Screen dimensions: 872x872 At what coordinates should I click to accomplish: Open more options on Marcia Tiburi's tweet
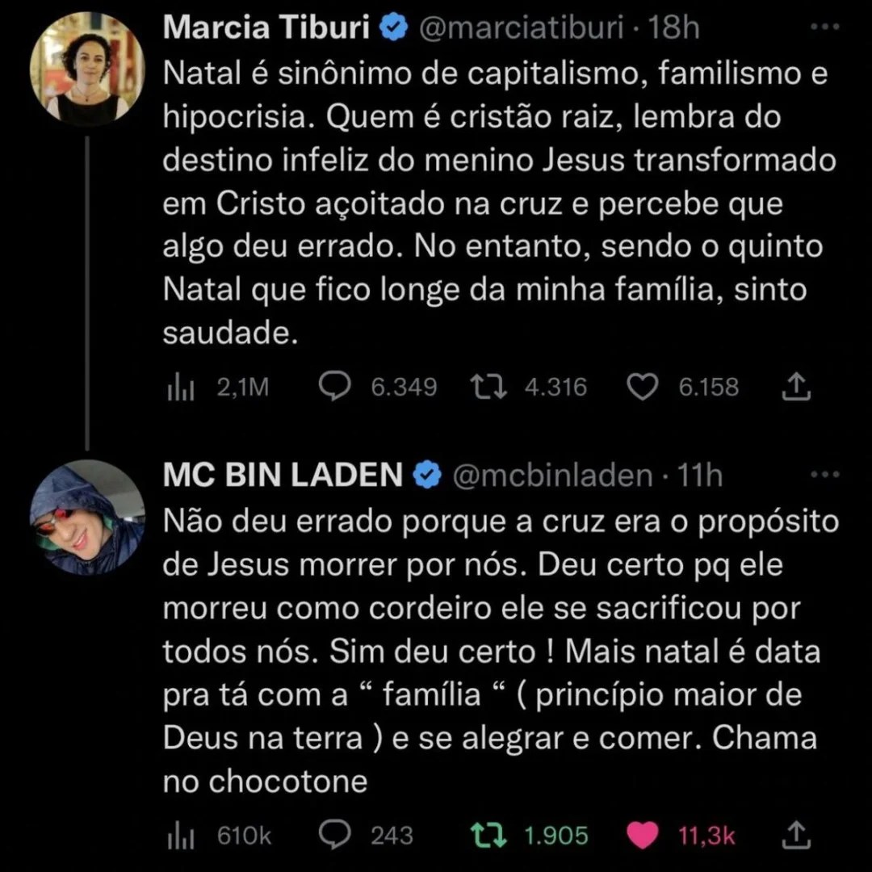(824, 25)
